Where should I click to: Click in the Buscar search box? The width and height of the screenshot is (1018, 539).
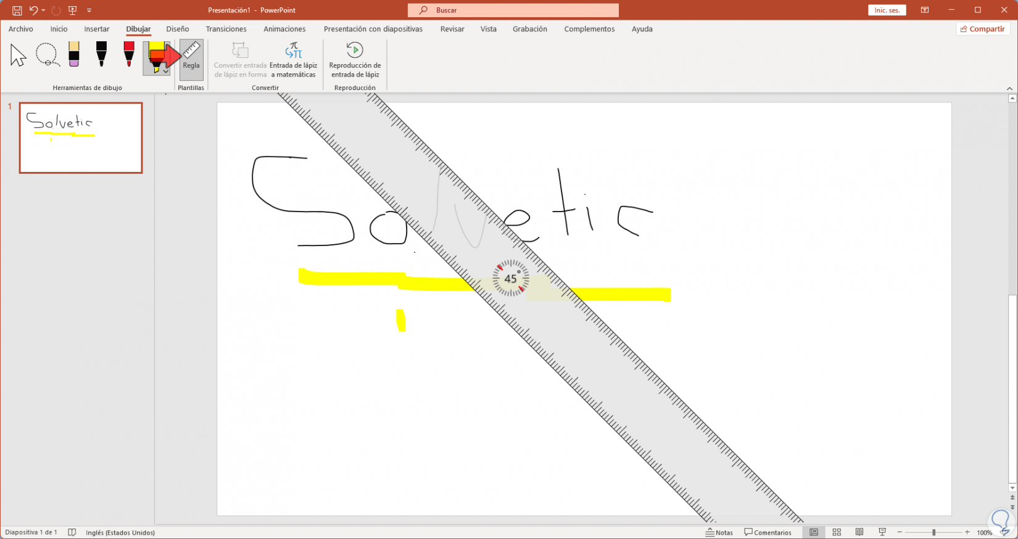(x=513, y=10)
